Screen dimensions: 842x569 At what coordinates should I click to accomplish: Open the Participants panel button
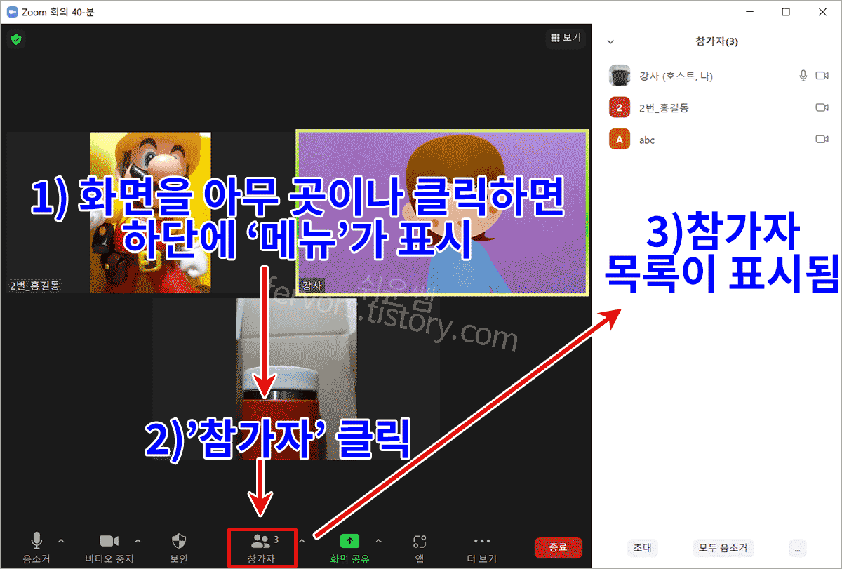(263, 547)
